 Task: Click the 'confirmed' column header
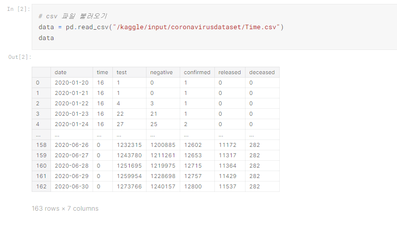click(x=197, y=72)
